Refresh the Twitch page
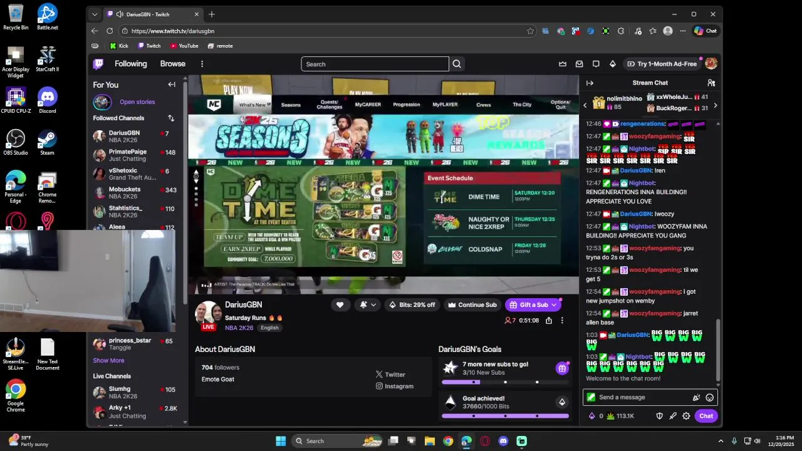Image resolution: width=802 pixels, height=451 pixels. 110,31
